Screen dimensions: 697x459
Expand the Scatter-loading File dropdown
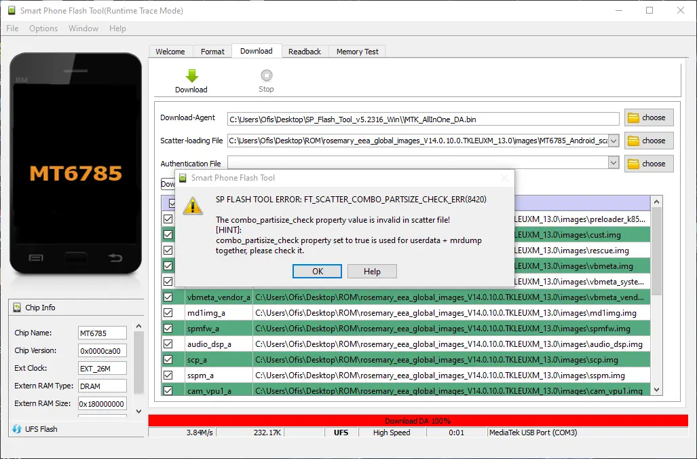point(614,141)
